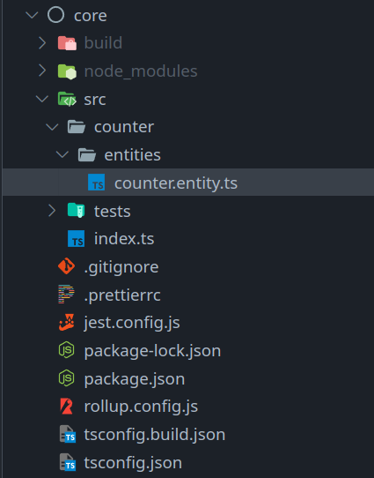Click the counter open-folder icon

(77, 127)
